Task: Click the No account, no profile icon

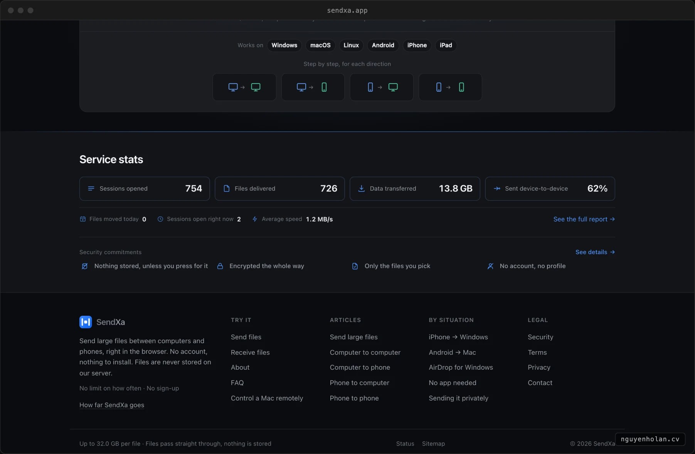Action: (490, 266)
